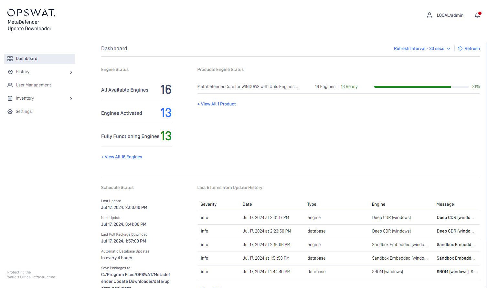This screenshot has height=288, width=487.
Task: Click the 81% engine readiness progress bar
Action: (421, 87)
